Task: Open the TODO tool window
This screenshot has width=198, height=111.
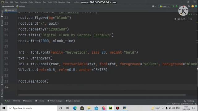Action: point(16,101)
